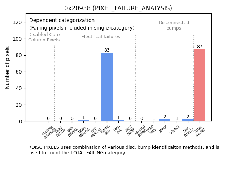231x173 pixels.
Task: Click the value label 87 above red bar
Action: point(200,47)
